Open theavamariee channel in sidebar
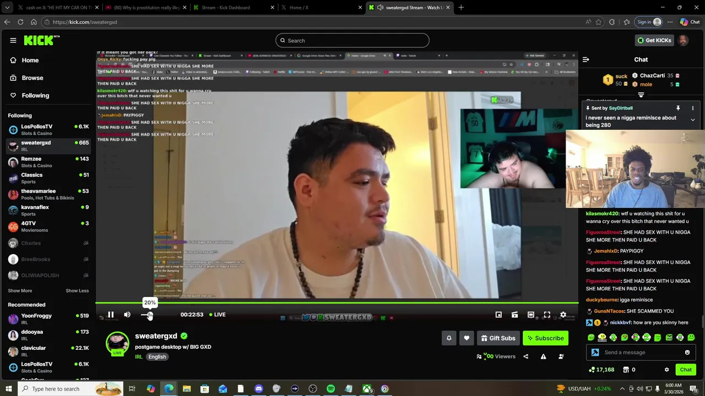Image resolution: width=705 pixels, height=396 pixels. (x=48, y=194)
